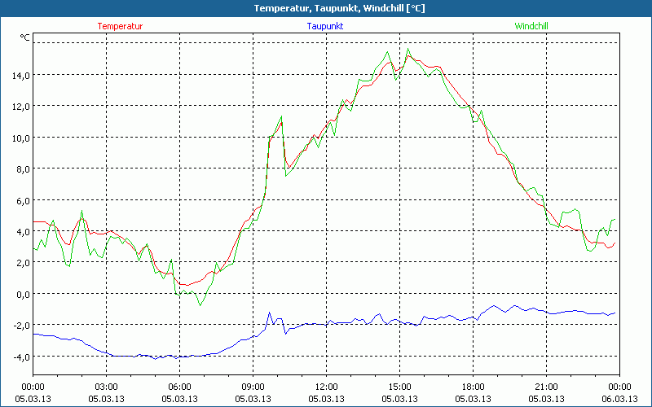Click the 12,0 y-axis value
This screenshot has width=652, height=407.
click(21, 107)
